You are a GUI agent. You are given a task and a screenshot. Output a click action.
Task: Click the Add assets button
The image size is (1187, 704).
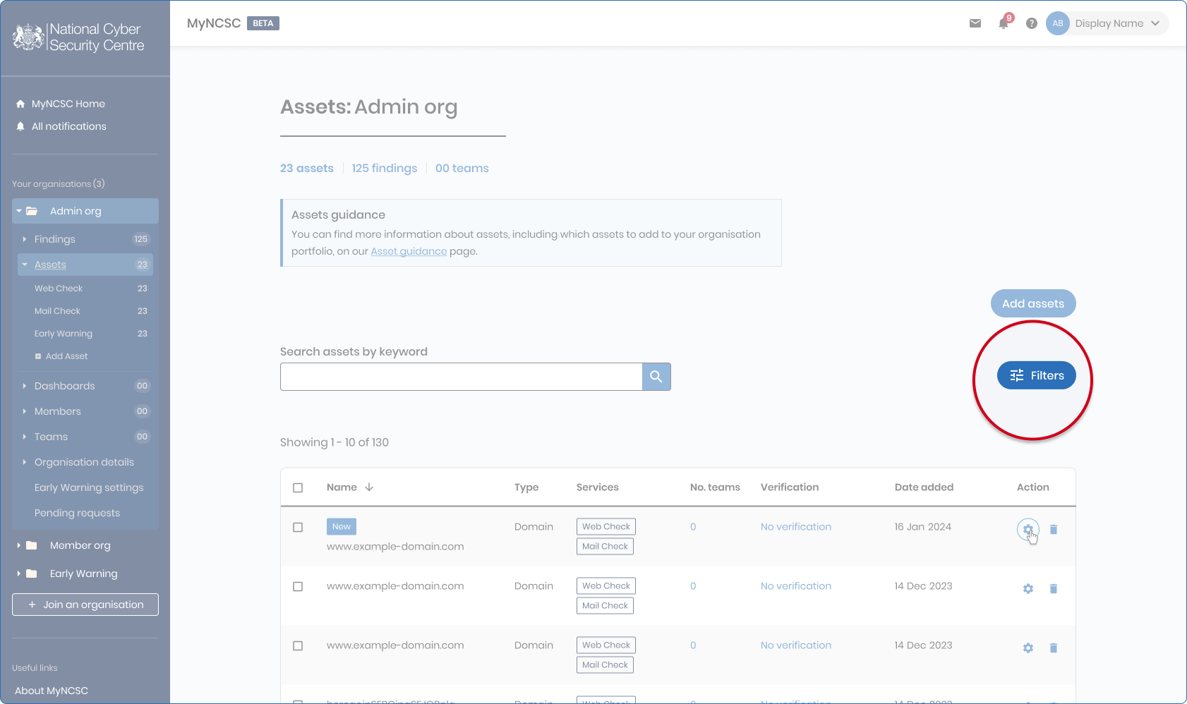coord(1033,303)
